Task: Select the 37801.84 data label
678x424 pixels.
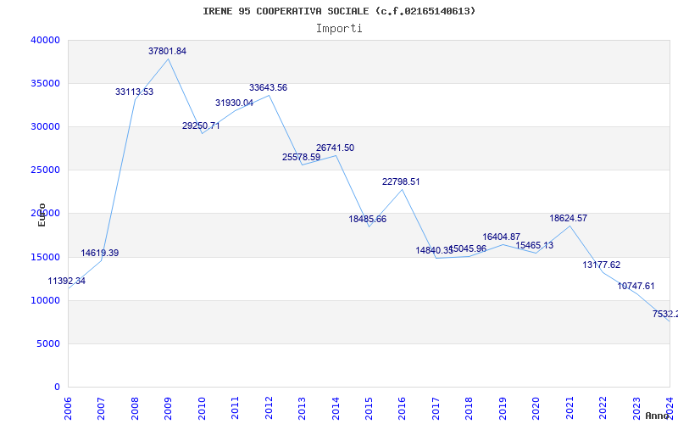Action: [x=167, y=51]
